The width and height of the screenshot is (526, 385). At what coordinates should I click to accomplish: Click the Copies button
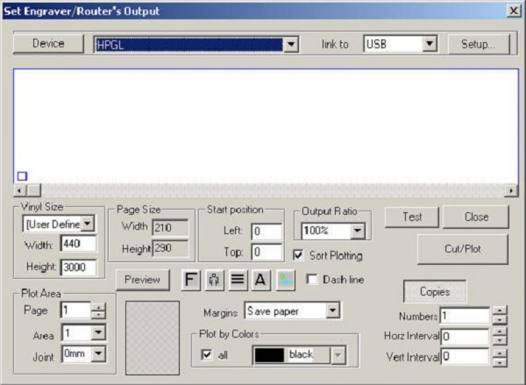435,292
